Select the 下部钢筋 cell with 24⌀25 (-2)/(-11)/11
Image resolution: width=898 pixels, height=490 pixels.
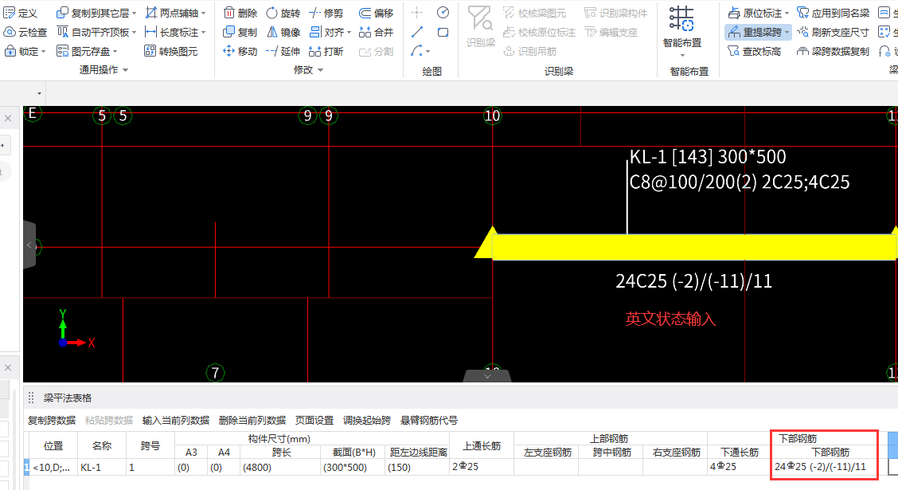(x=825, y=467)
